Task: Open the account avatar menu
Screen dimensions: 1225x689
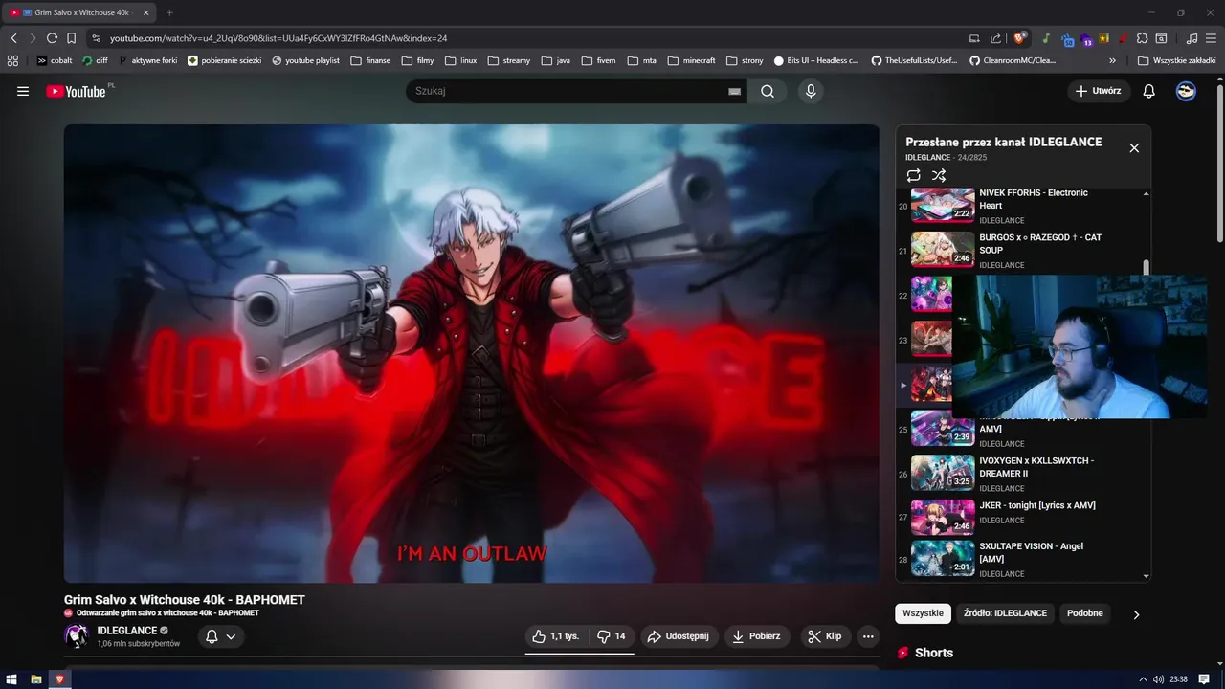Action: [x=1186, y=91]
